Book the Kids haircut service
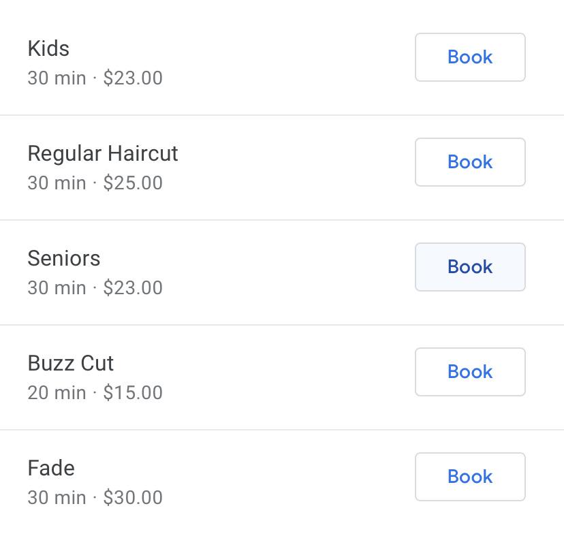Screen dimensions: 564x534 tap(470, 57)
